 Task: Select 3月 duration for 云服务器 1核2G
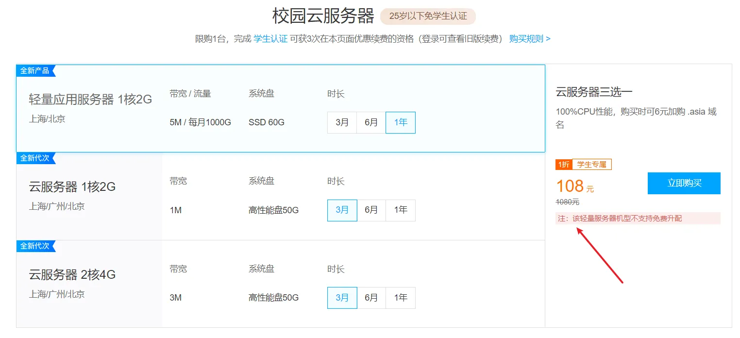coord(342,210)
